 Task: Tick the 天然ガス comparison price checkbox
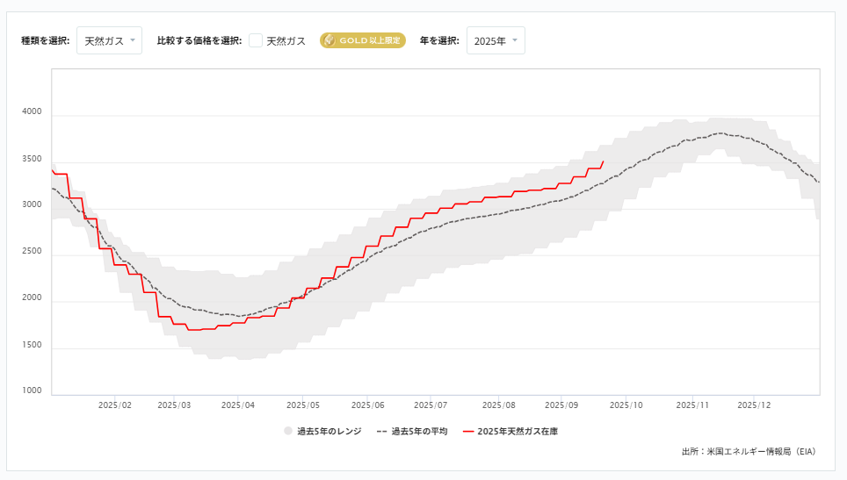pos(256,40)
